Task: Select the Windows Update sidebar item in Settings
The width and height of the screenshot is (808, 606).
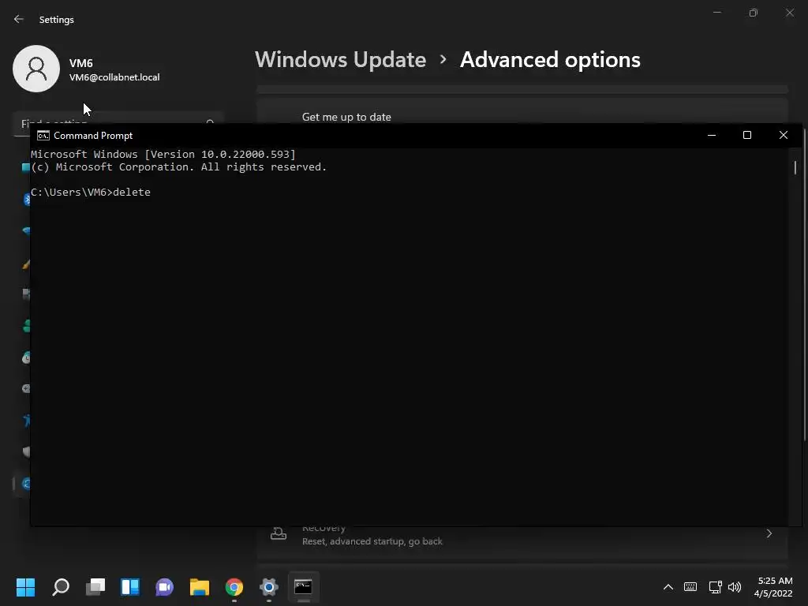Action: [23, 484]
